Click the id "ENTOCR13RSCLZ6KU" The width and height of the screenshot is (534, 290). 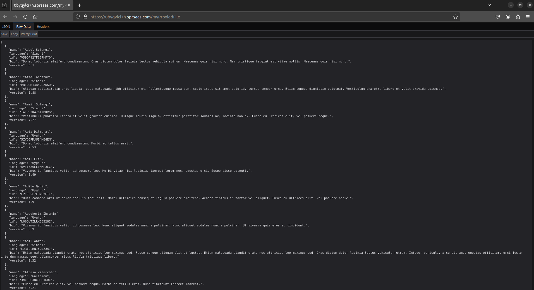point(37,85)
